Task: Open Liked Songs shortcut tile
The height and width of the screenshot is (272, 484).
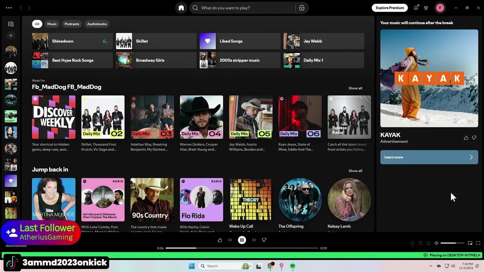Action: (x=240, y=41)
